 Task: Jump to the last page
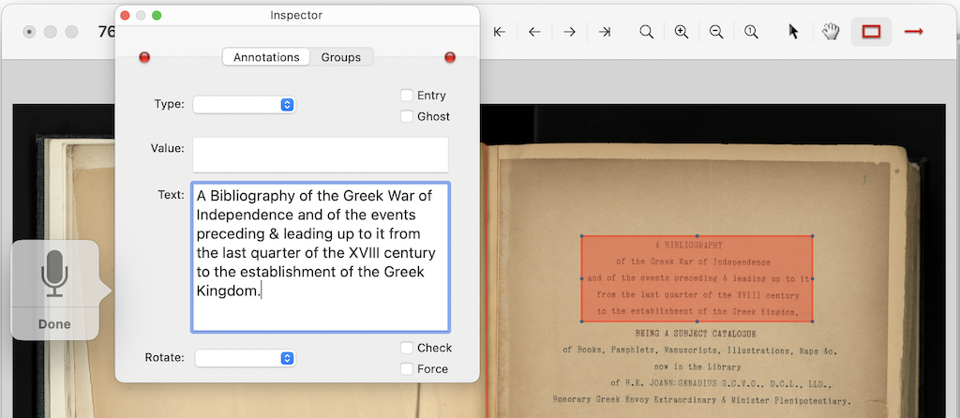pos(605,32)
